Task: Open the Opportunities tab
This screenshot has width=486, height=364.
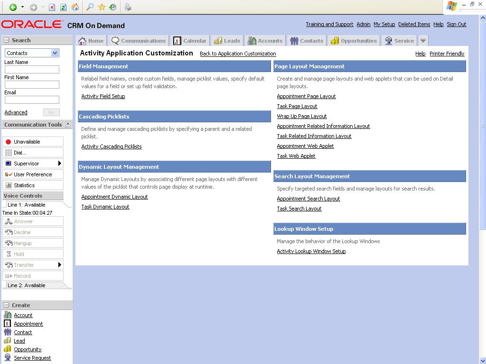Action: pyautogui.click(x=354, y=41)
